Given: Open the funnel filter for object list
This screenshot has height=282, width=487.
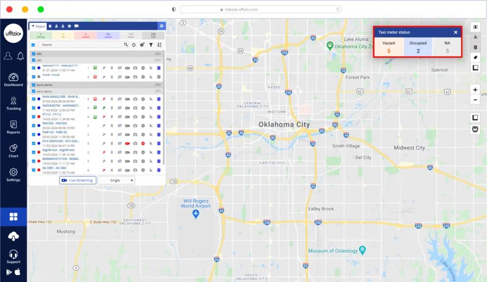Looking at the screenshot, I should 151,45.
